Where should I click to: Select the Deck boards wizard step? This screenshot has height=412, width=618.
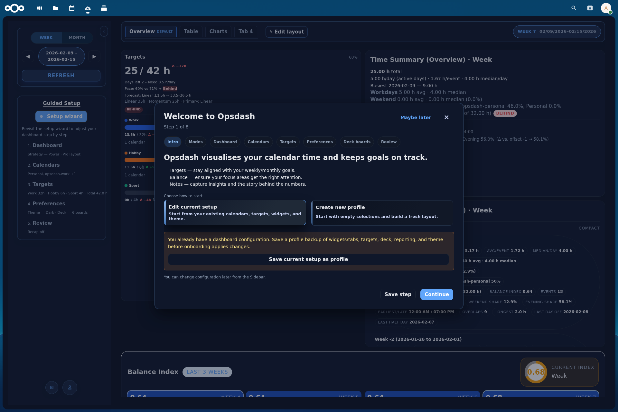(357, 142)
